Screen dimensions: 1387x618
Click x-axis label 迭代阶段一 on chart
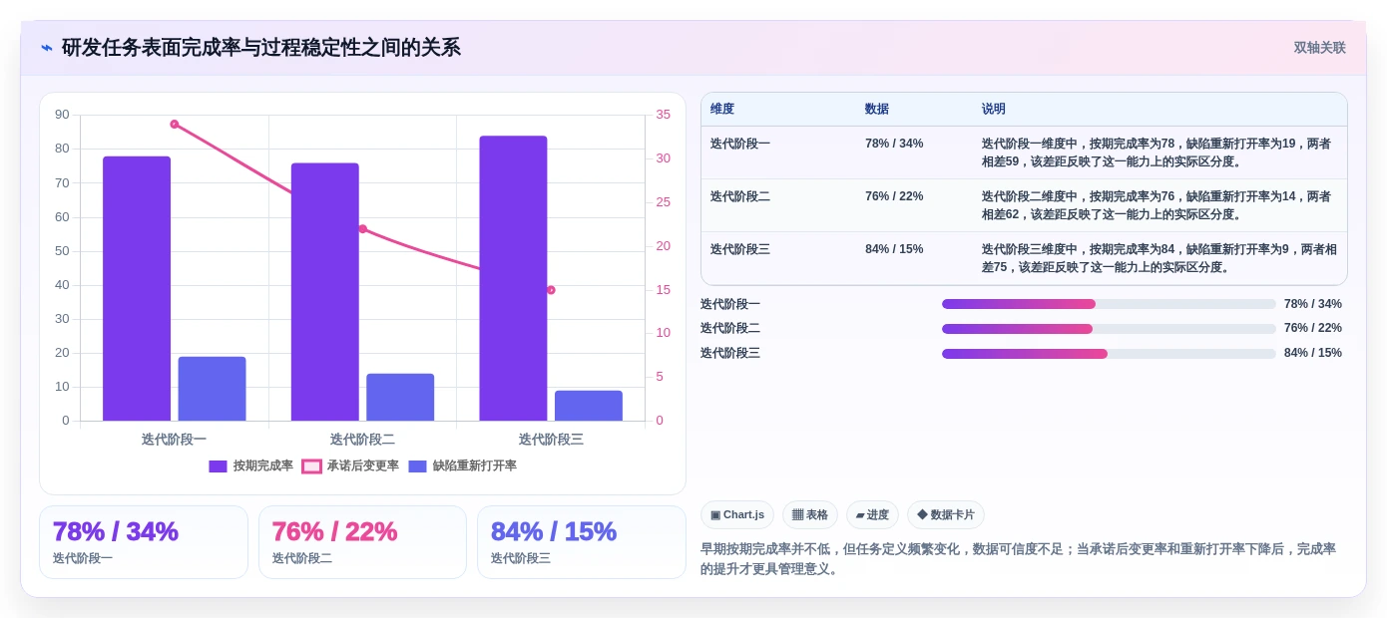[174, 439]
